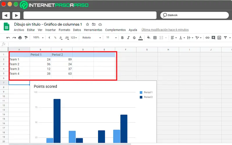This screenshot has width=232, height=145.
Task: Expand the merge cells dropdown arrow
Action: (166, 38)
